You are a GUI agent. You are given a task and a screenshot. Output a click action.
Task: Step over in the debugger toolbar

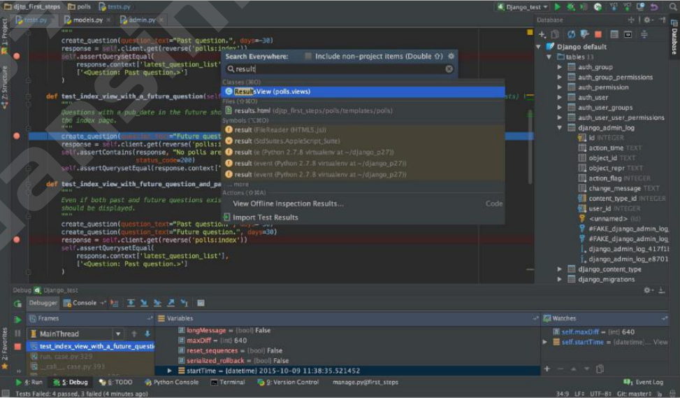coord(131,303)
